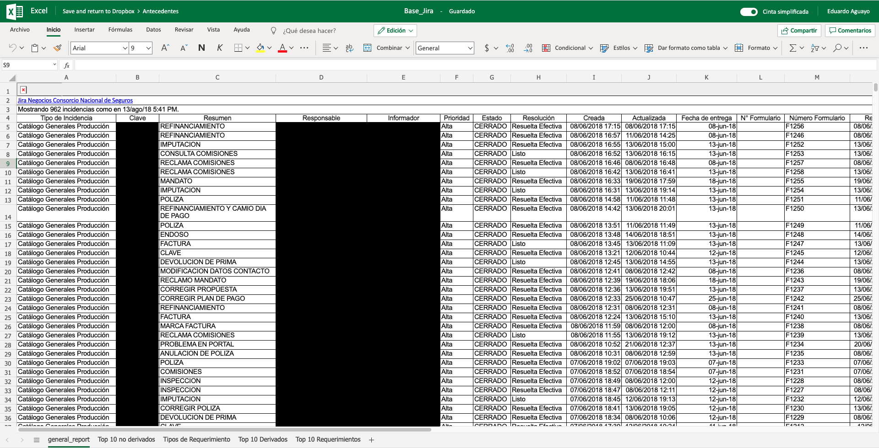Screen dimensions: 879x448
Task: Add a new sheet with plus icon
Action: pyautogui.click(x=371, y=440)
